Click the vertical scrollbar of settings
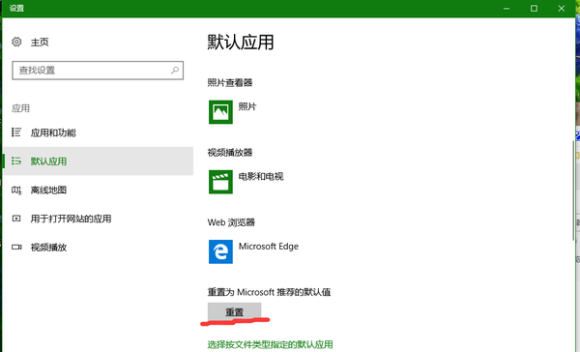580x352 pixels. point(573,191)
